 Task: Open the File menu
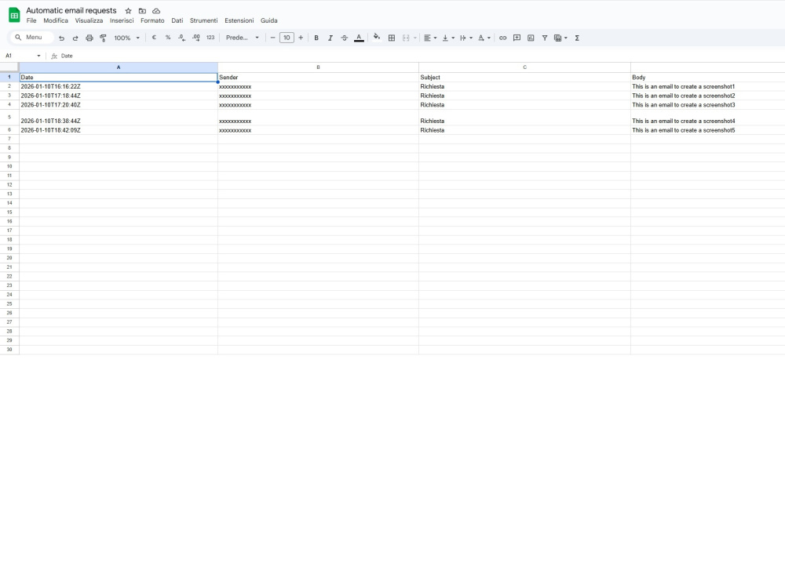click(x=31, y=21)
